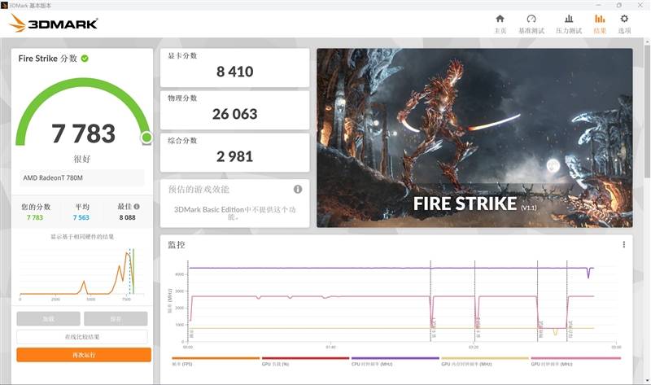This screenshot has width=651, height=385.
Task: Click the info icon beside 预估的游戏效能
Action: point(298,190)
